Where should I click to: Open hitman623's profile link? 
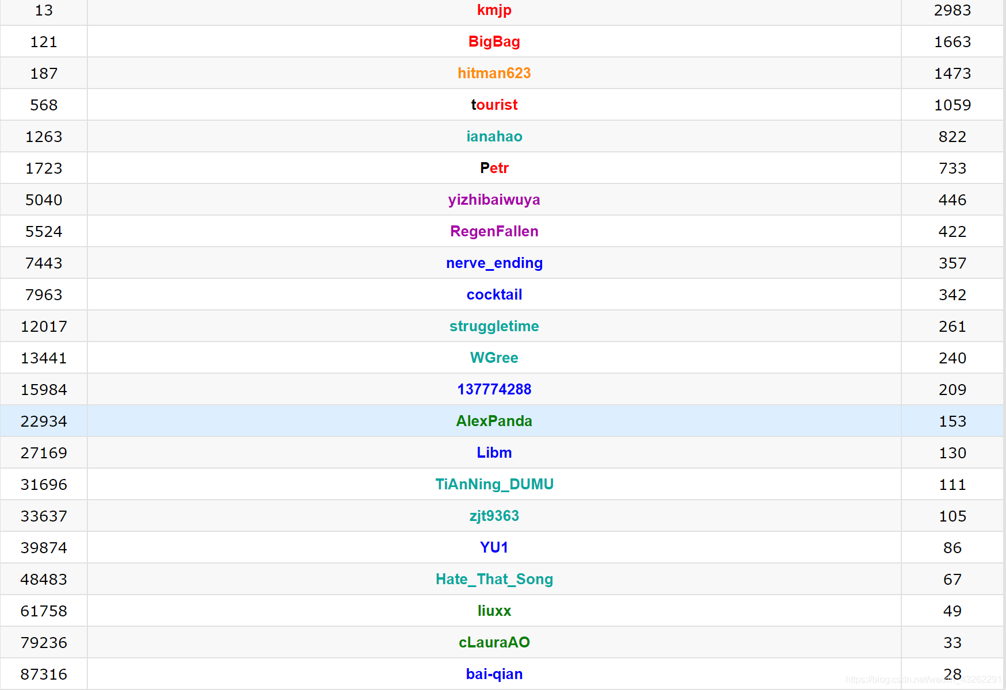pos(494,73)
